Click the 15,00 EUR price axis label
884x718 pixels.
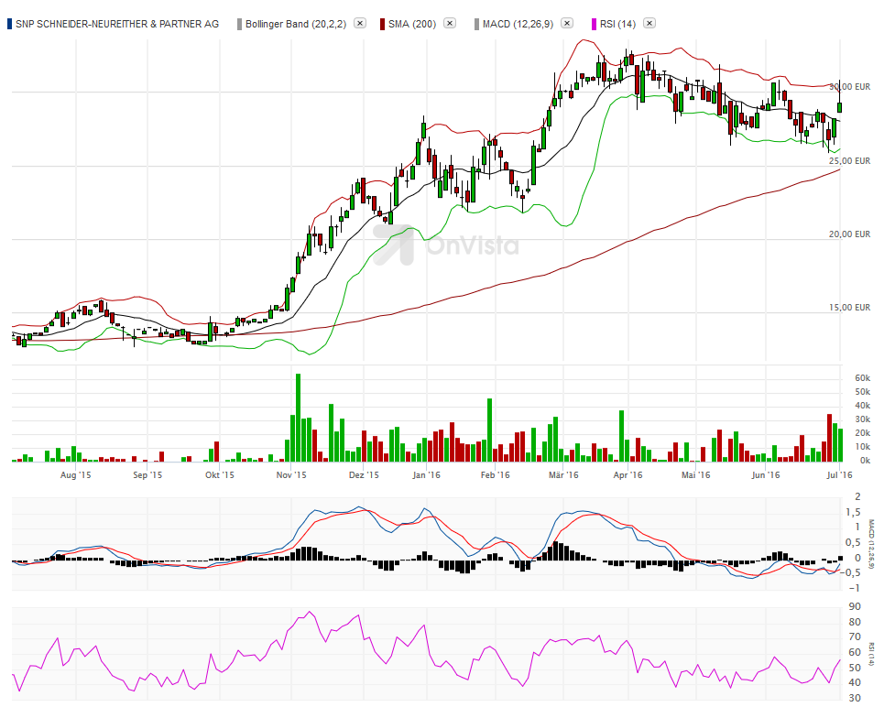[x=849, y=307]
